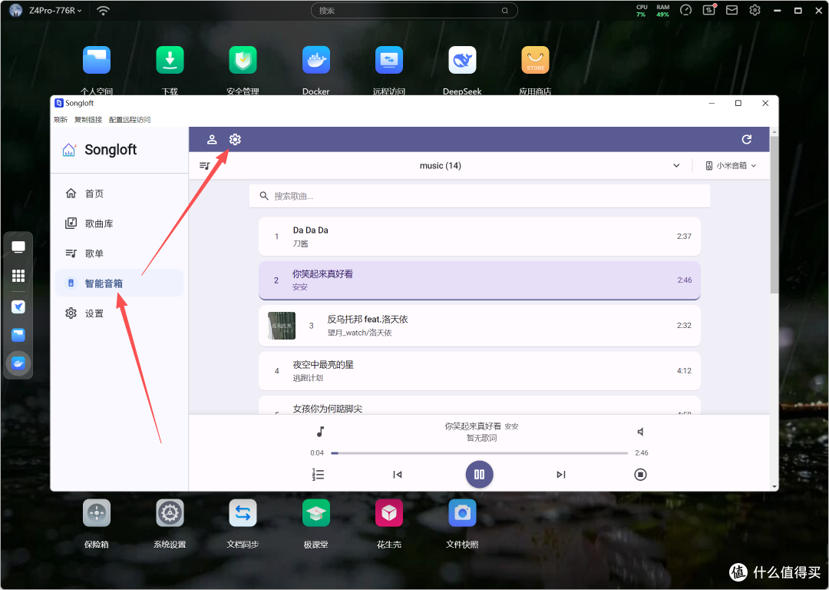This screenshot has height=590, width=829.
Task: Go to 首页 in the sidebar
Action: pos(120,194)
